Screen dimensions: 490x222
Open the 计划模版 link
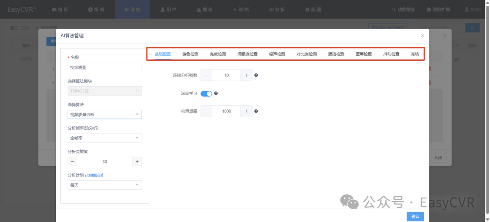pyautogui.click(x=94, y=175)
